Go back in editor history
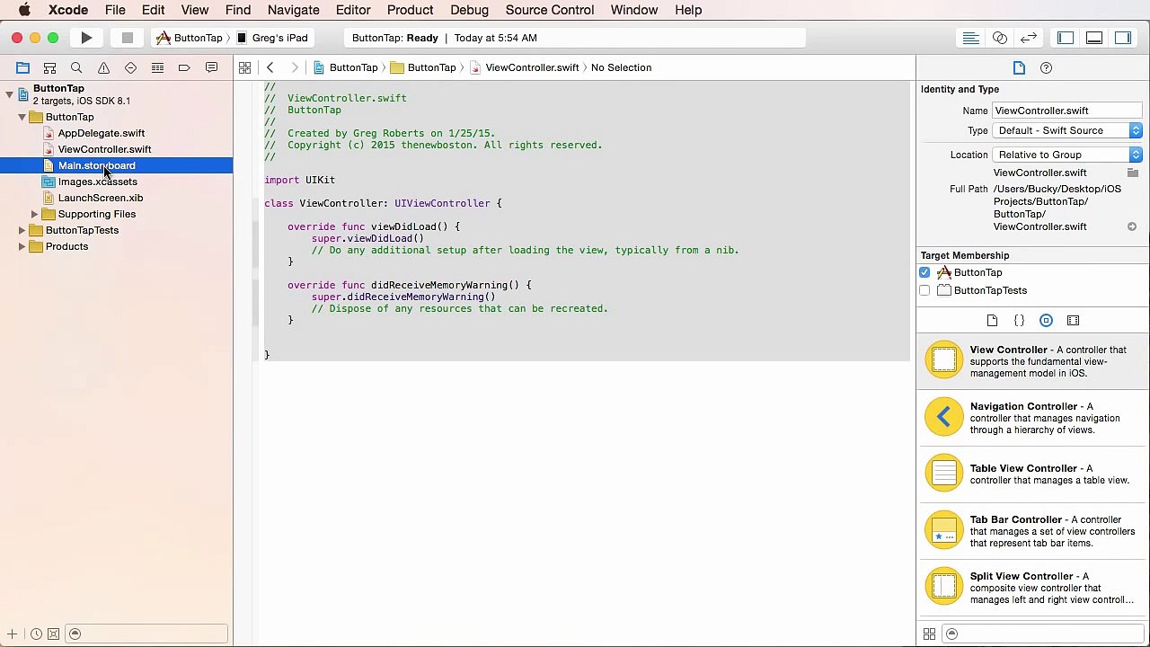Viewport: 1150px width, 647px height. (x=270, y=67)
